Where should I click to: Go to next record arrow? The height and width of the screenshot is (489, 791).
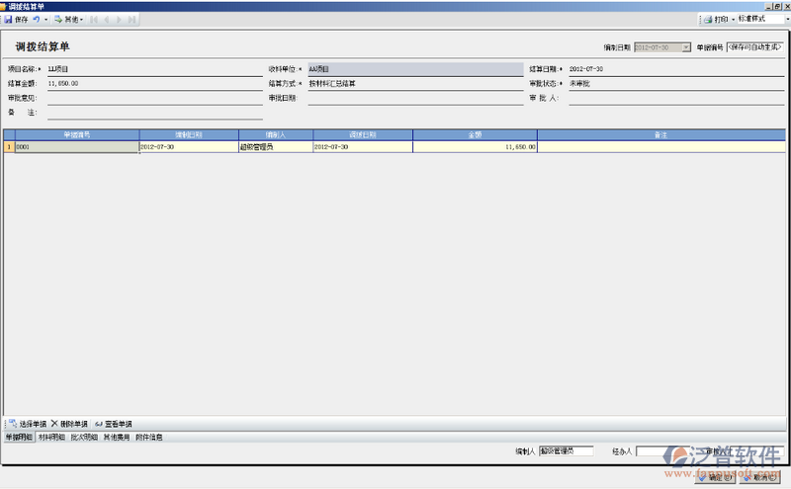tap(121, 20)
